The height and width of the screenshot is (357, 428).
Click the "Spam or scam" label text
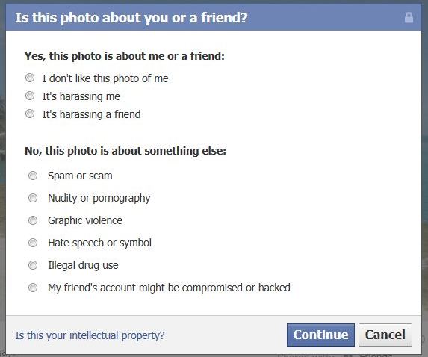(x=80, y=176)
